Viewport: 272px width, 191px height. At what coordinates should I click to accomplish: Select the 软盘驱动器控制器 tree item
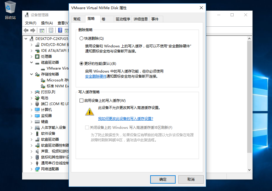tap(55, 145)
